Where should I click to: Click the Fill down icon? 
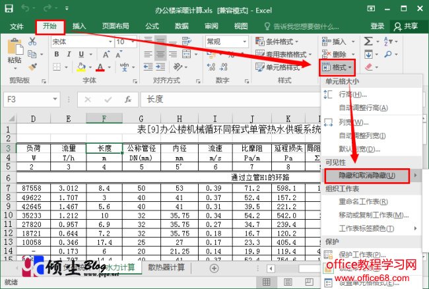point(368,54)
